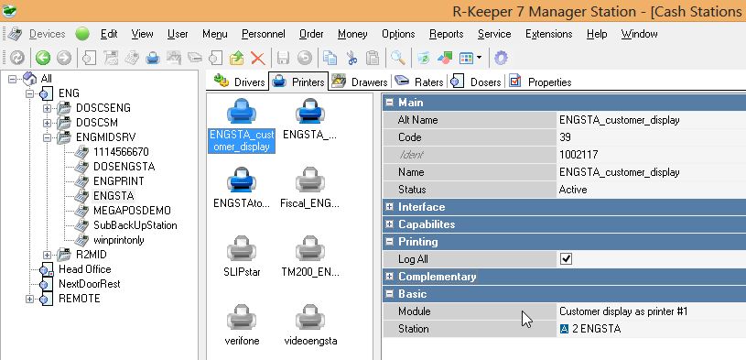Click the Devices cash register icon
Image resolution: width=746 pixels, height=360 pixels.
(15, 34)
